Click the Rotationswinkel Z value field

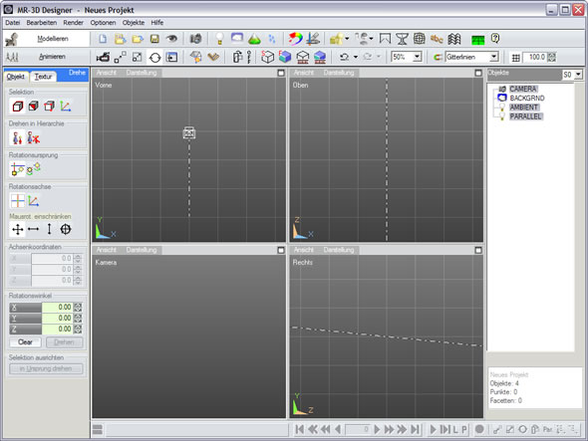(57, 329)
